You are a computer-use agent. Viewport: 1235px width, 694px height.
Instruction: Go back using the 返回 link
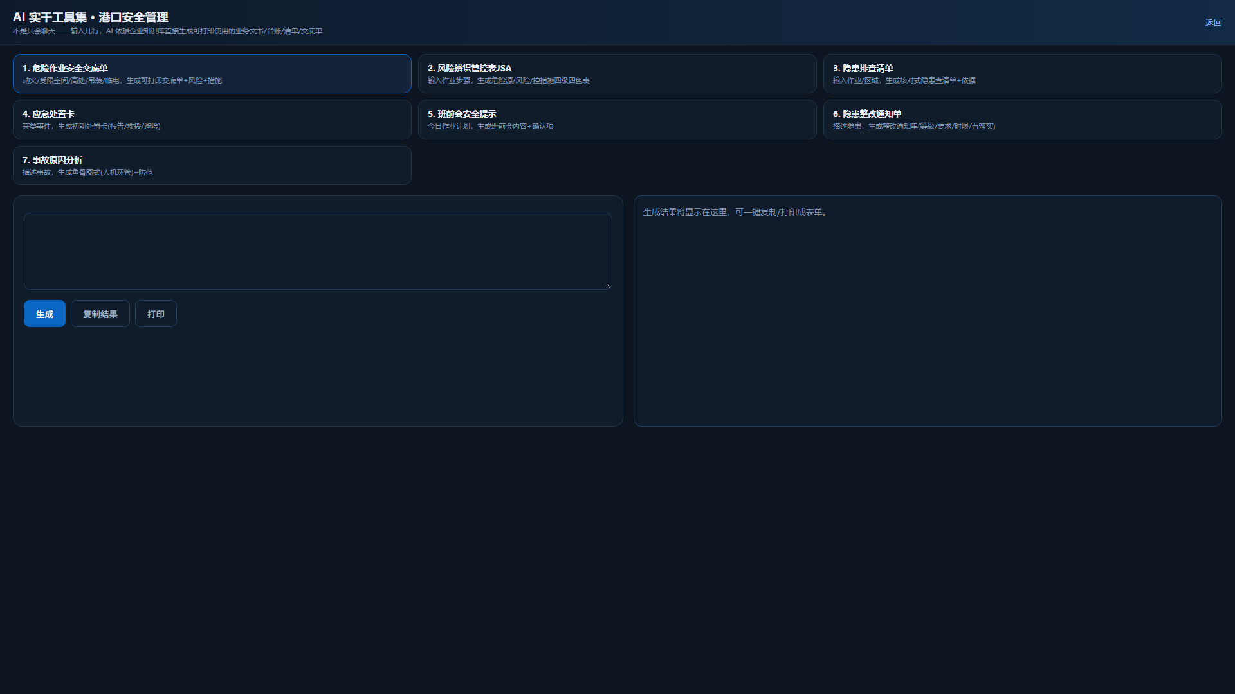pos(1213,22)
